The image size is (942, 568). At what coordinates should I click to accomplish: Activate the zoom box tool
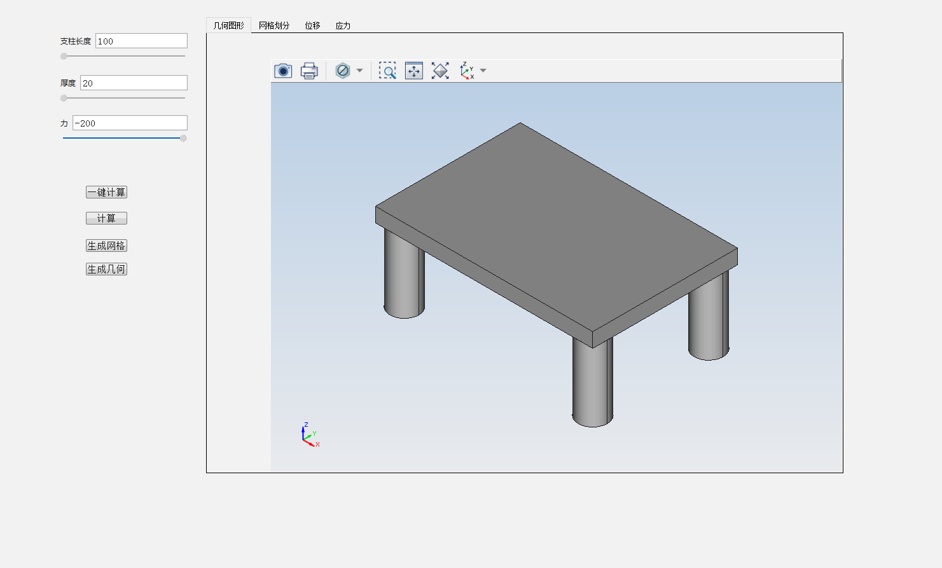387,71
